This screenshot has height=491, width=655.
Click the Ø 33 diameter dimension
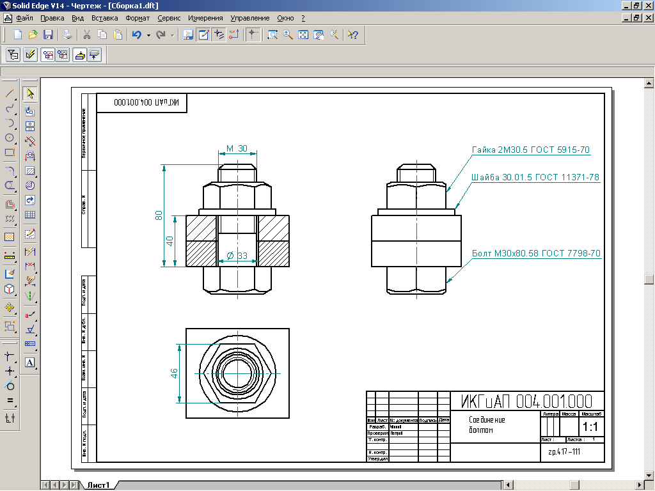tap(237, 256)
